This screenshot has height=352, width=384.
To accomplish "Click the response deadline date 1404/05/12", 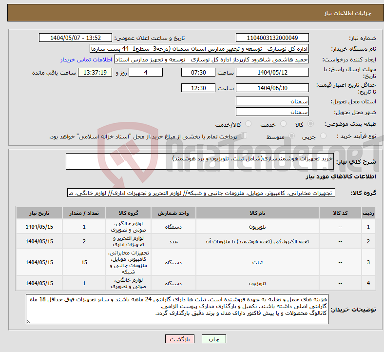I will pos(272,73).
